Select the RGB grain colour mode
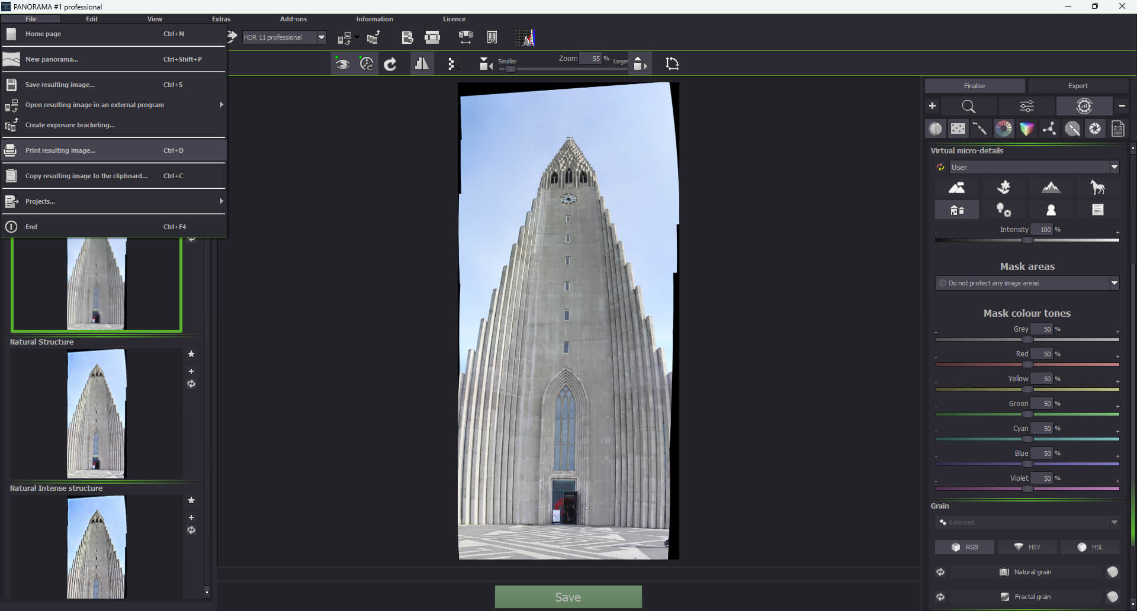Viewport: 1137px width, 611px height. point(964,547)
